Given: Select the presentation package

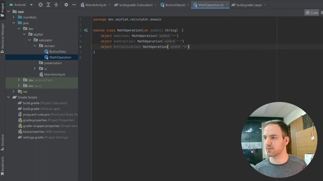Looking at the screenshot, I should pos(52,63).
